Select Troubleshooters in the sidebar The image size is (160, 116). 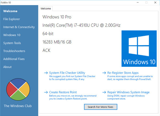(14, 51)
